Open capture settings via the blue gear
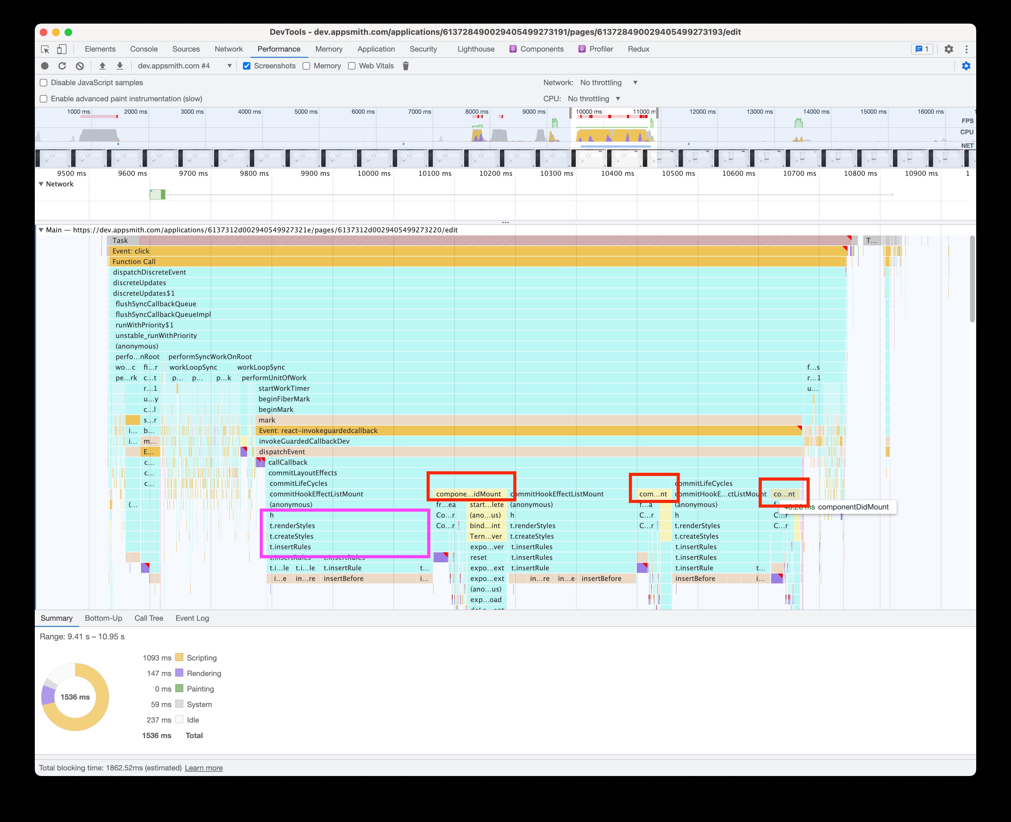1011x822 pixels. coord(966,66)
